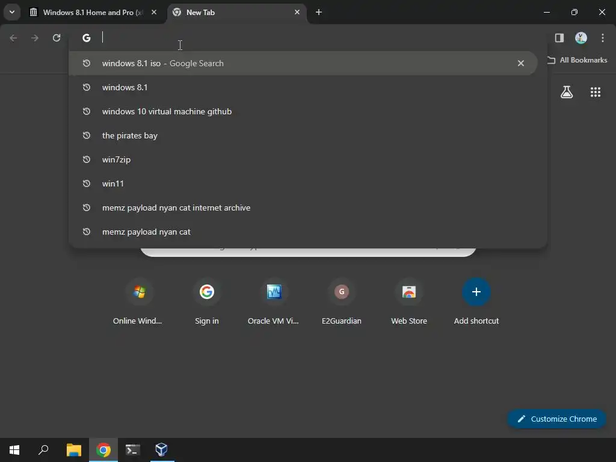This screenshot has width=616, height=462.
Task: Open the Search Labs flask icon
Action: tap(567, 92)
